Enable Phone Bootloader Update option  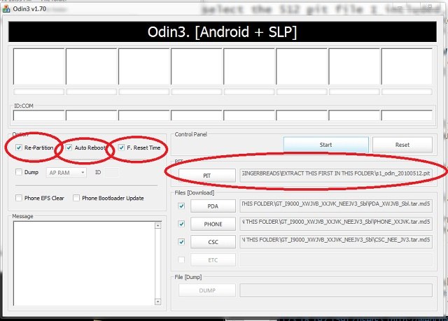76,198
